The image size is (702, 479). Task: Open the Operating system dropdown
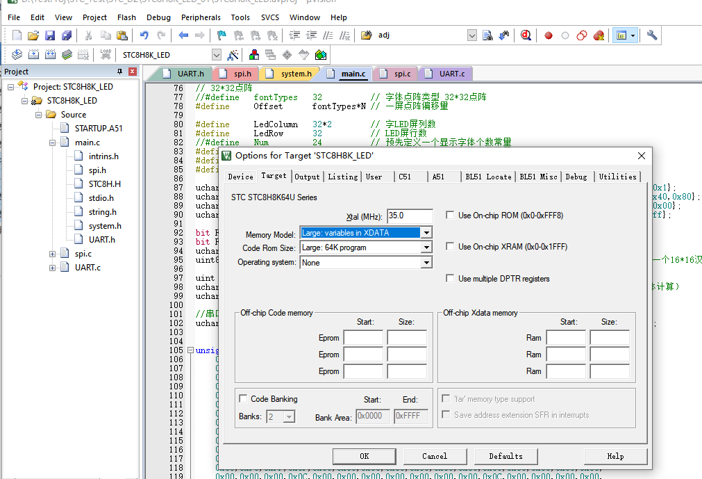pyautogui.click(x=426, y=263)
